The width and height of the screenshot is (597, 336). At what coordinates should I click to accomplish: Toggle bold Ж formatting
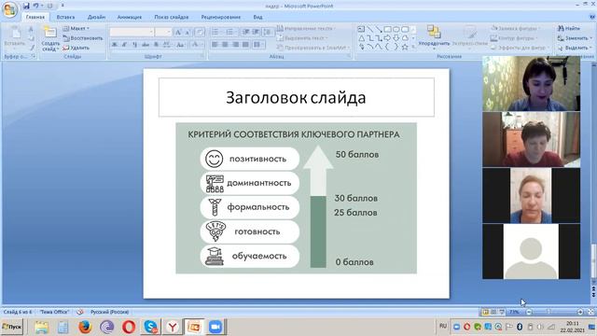[114, 45]
